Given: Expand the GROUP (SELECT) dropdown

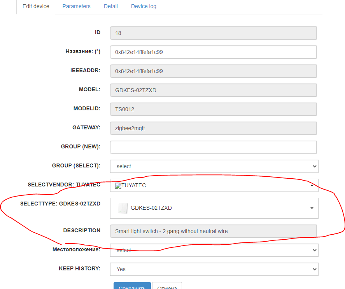Looking at the screenshot, I should pos(214,166).
